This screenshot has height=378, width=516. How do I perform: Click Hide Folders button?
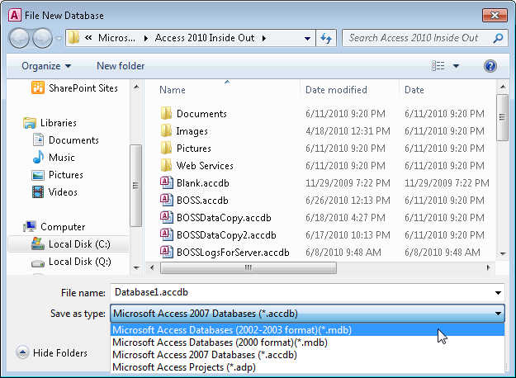[52, 352]
